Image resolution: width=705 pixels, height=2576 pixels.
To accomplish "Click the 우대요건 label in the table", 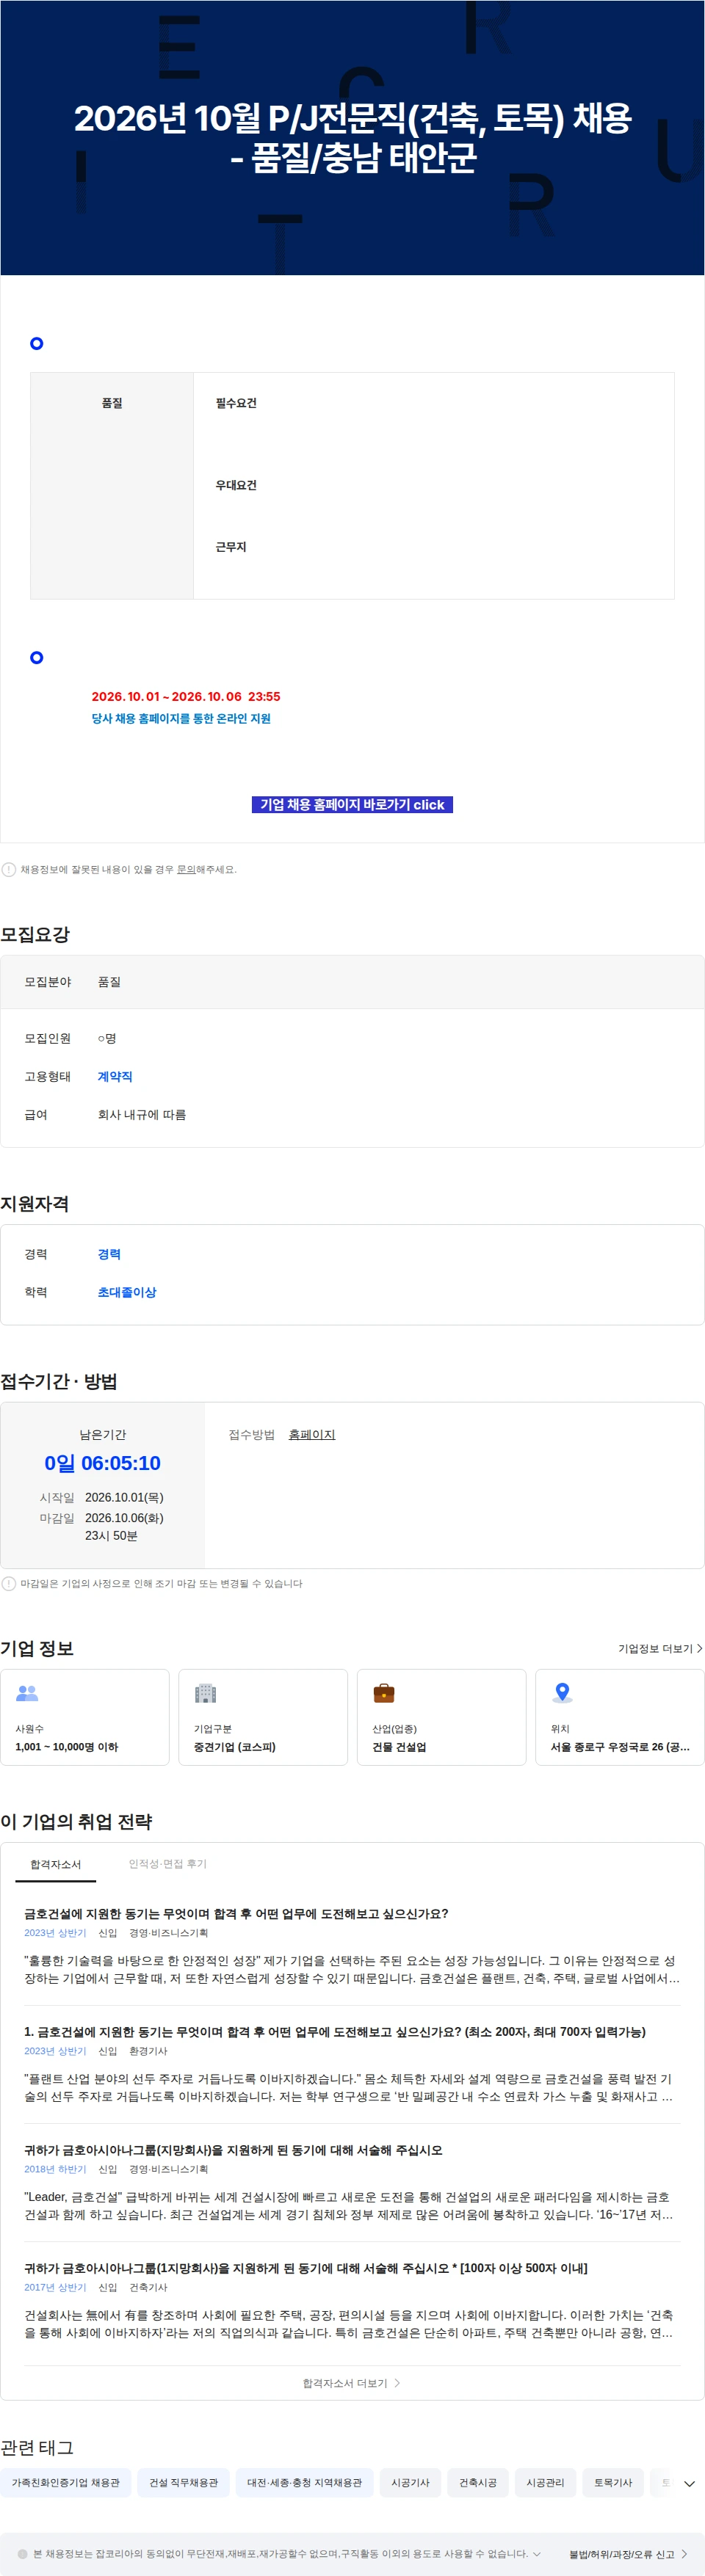I will [236, 485].
